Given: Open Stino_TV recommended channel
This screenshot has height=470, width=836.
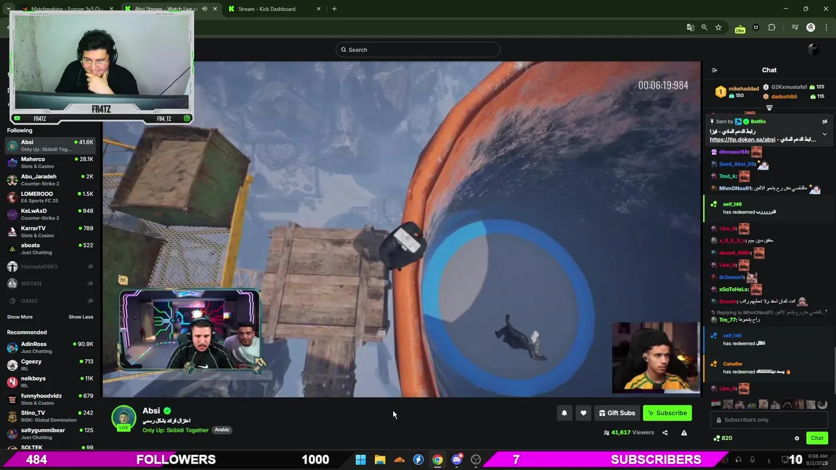Looking at the screenshot, I should pyautogui.click(x=51, y=416).
